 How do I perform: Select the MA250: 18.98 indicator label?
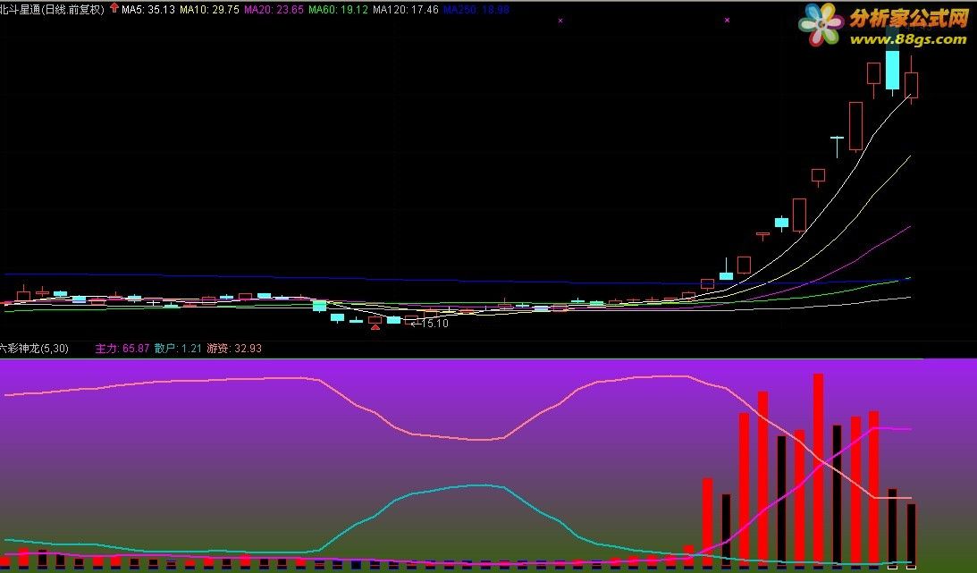point(476,9)
